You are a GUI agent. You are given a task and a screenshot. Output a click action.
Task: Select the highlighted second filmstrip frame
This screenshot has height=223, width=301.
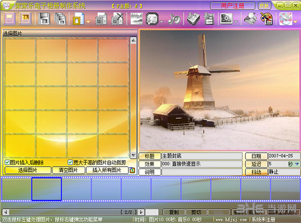click(x=47, y=189)
